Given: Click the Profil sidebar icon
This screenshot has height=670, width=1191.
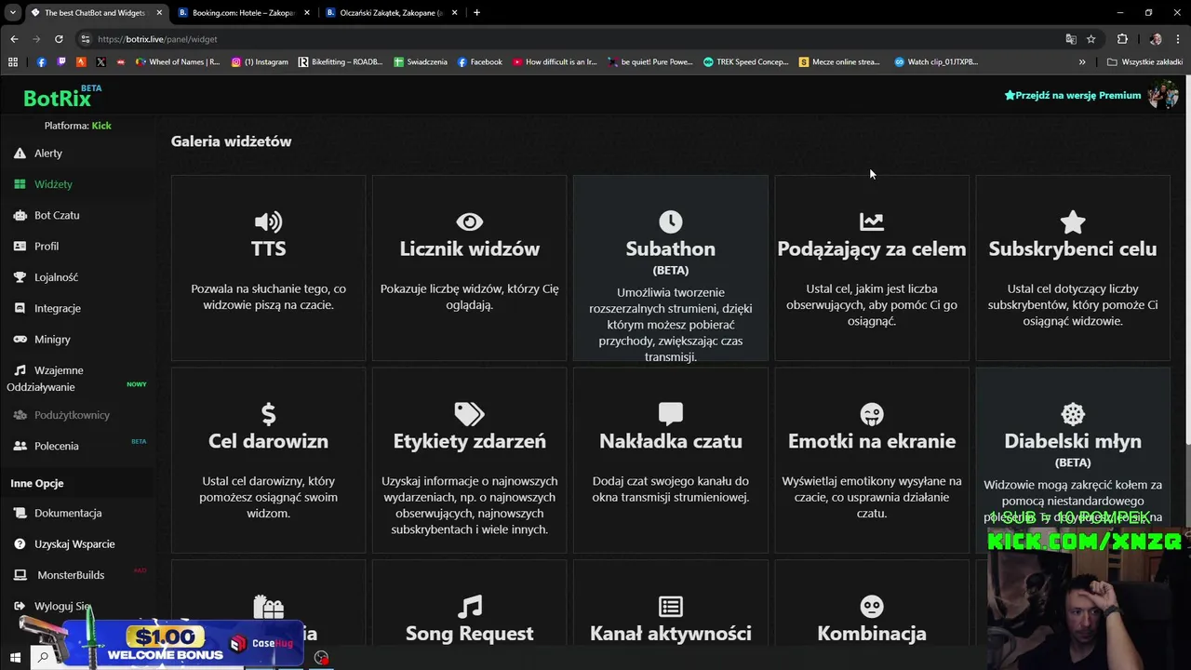Looking at the screenshot, I should click(x=20, y=247).
